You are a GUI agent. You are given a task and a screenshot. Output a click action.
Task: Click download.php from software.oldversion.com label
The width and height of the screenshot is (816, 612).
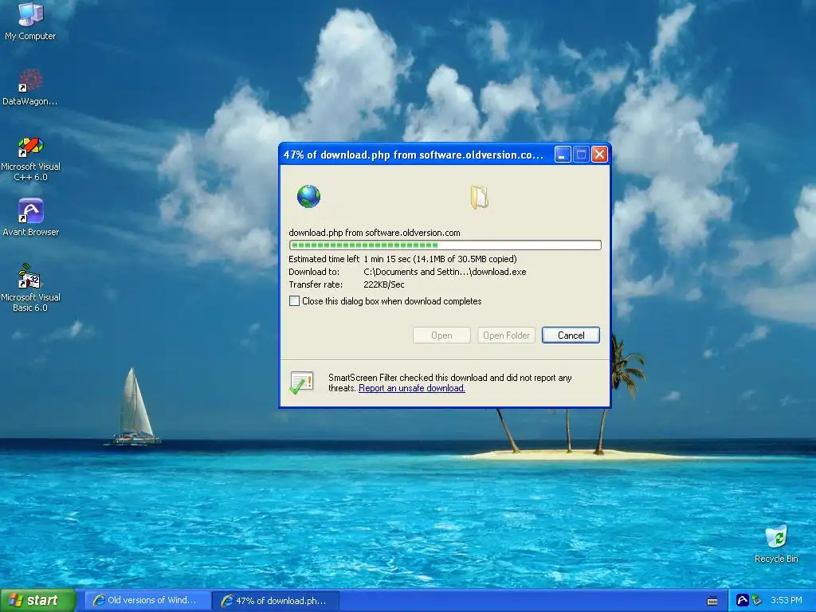pyautogui.click(x=375, y=233)
